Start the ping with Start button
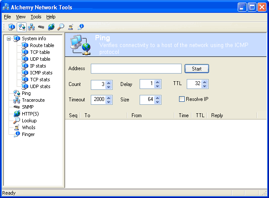This screenshot has width=269, height=198. 197,69
